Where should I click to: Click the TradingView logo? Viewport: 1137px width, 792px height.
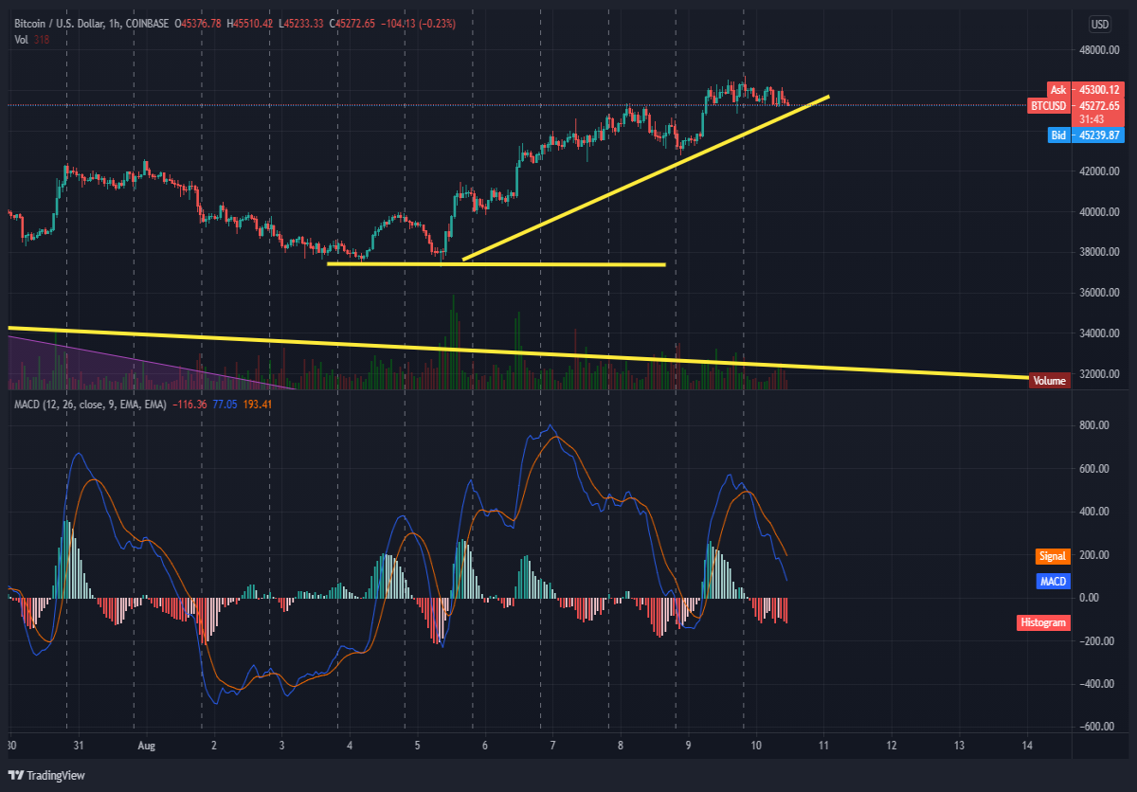coord(46,775)
